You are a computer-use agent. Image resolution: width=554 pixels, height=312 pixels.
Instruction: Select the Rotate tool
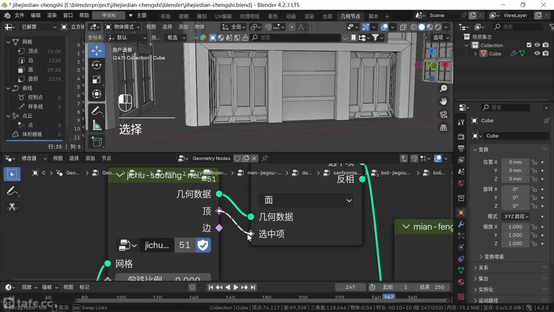(96, 65)
